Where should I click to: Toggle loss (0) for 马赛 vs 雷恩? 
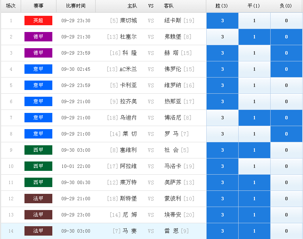(286, 231)
